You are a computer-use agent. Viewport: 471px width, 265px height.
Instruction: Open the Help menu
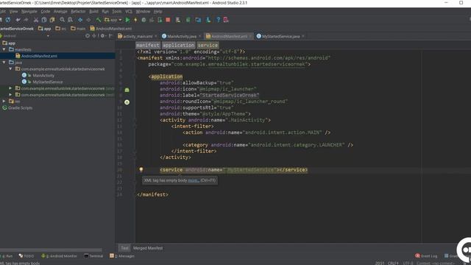click(x=157, y=12)
